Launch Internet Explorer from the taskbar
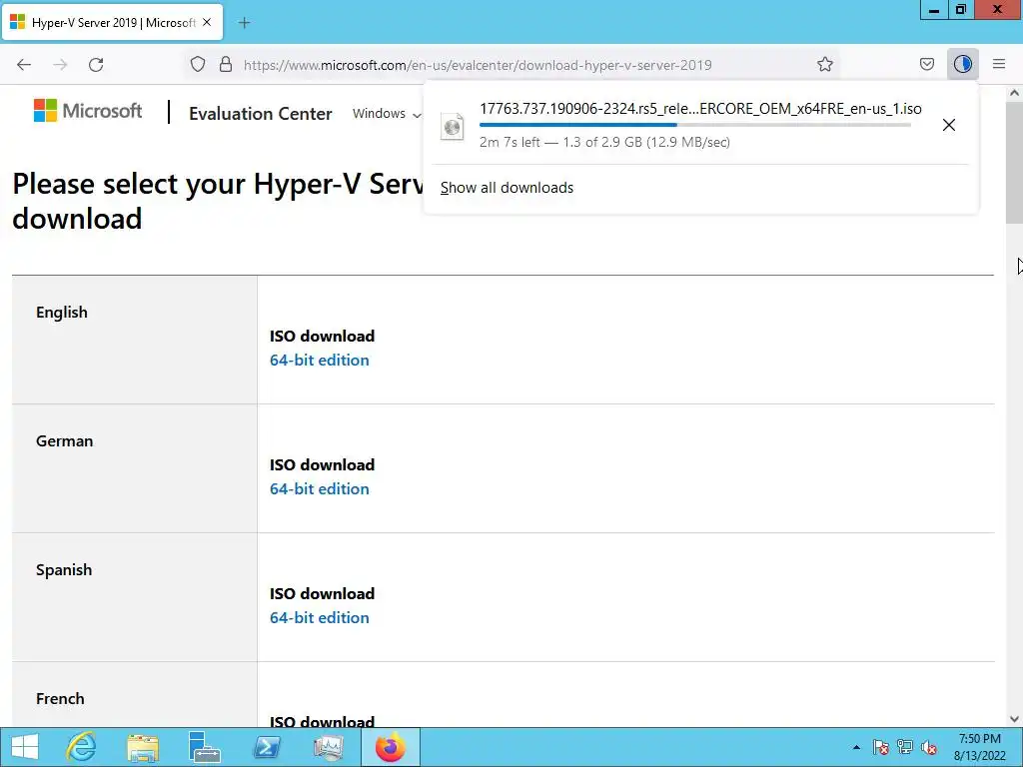The image size is (1023, 767). point(81,747)
